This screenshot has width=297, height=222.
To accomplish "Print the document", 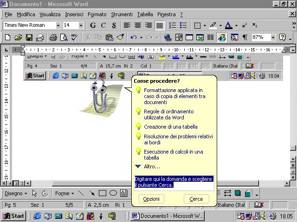I will pos(53,37).
